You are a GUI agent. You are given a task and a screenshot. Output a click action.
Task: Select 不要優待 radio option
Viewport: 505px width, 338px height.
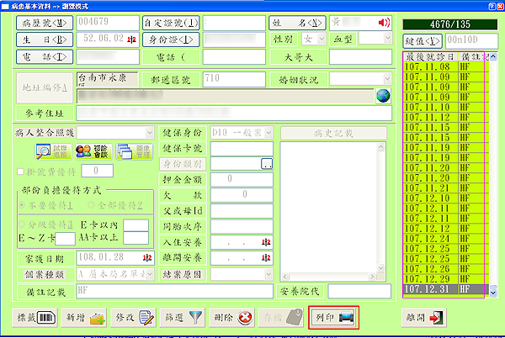click(x=25, y=202)
